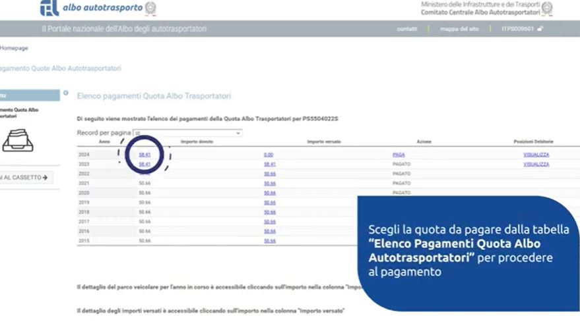Image resolution: width=580 pixels, height=333 pixels.
Task: Click Pagamento Quote Albo Autotrasportatori breadcrumb
Action: (61, 68)
